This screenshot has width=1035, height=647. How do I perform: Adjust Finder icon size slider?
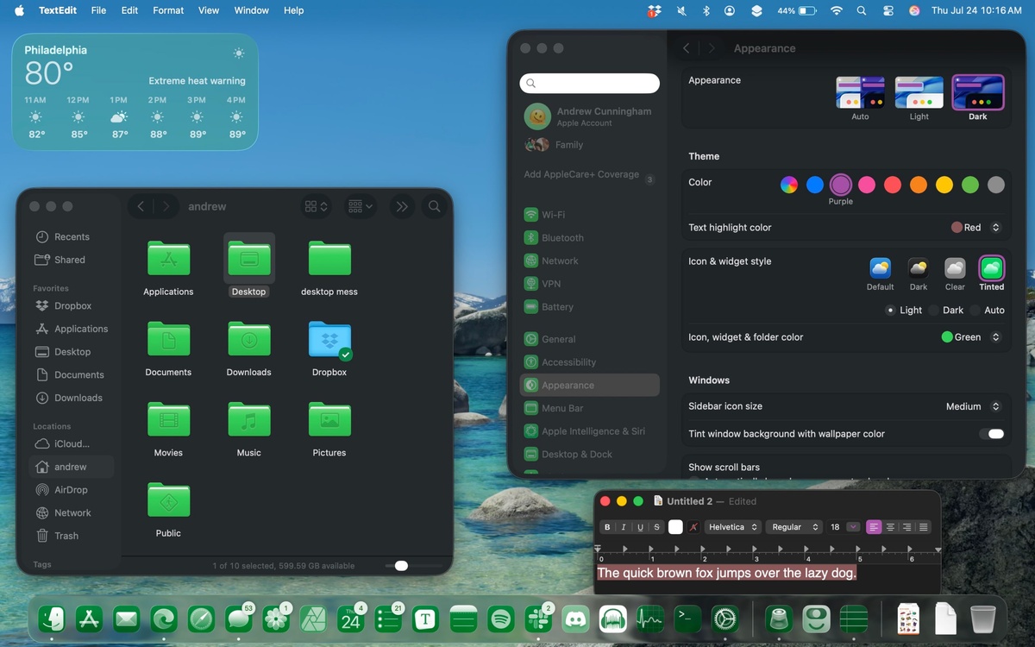[x=401, y=566]
